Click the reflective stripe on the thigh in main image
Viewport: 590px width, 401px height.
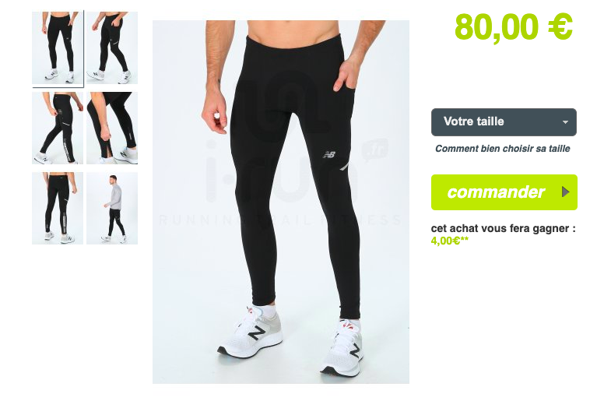(345, 167)
